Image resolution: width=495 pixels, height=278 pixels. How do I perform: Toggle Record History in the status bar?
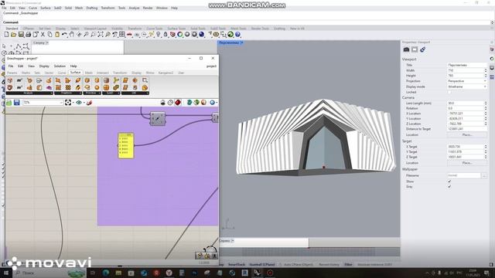[329, 264]
